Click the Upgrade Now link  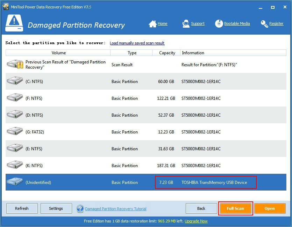196,221
